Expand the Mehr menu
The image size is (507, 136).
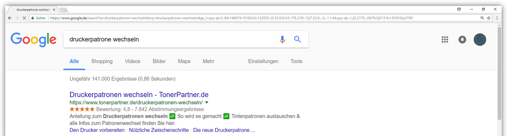click(209, 61)
